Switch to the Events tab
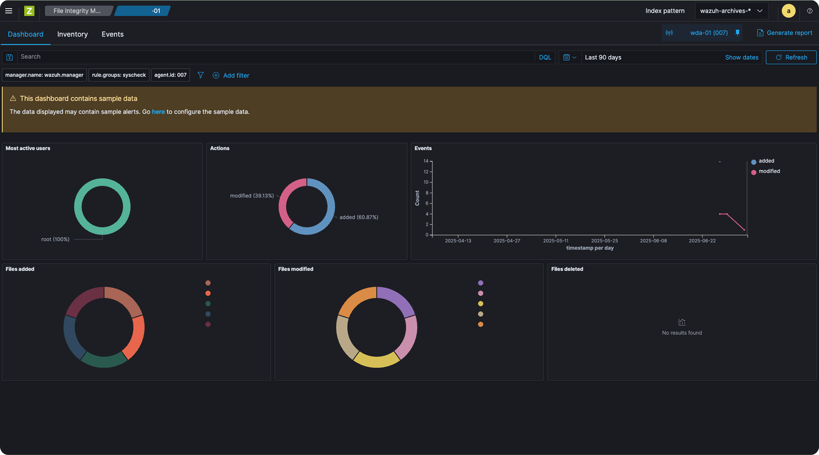Image resolution: width=819 pixels, height=455 pixels. (113, 34)
